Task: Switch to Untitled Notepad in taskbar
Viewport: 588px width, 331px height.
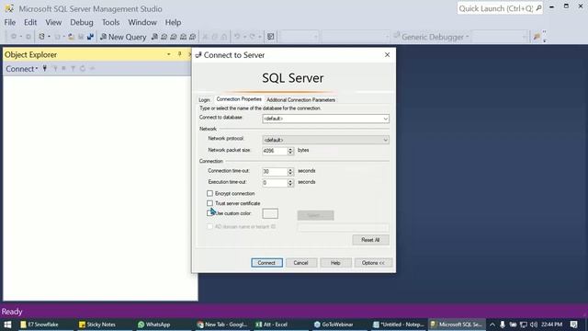Action: 398,325
